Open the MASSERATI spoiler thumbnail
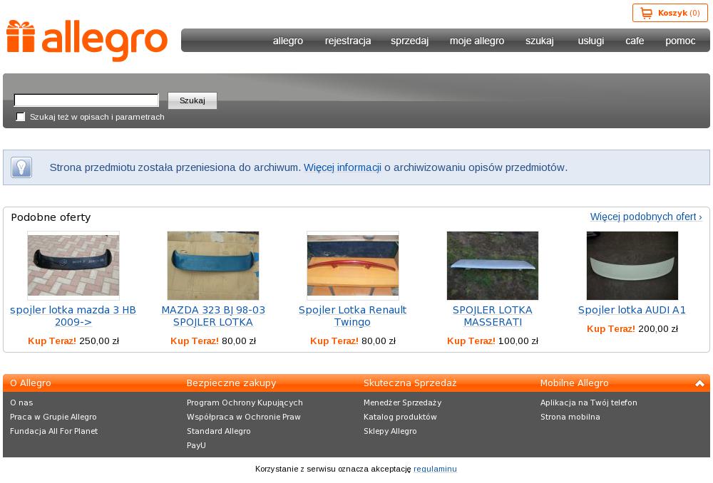The image size is (713, 483). (493, 266)
